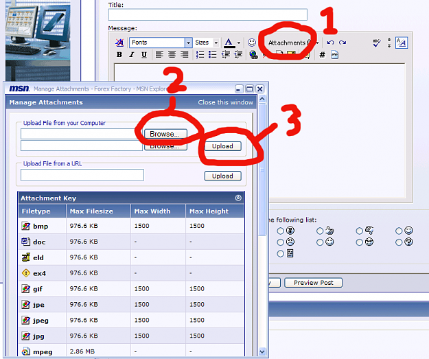Click the attachments window scrollbar thumb
Image resolution: width=429 pixels, height=359 pixels.
click(x=262, y=170)
